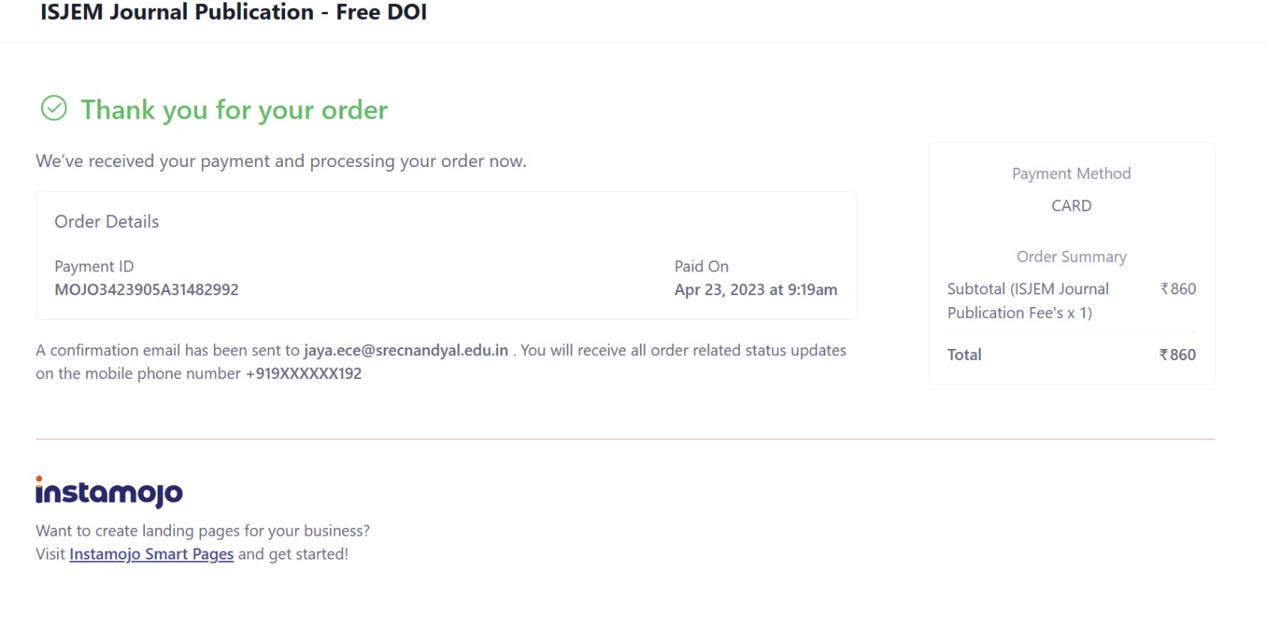Select the Payment ID MOJO3423905A31482992
The height and width of the screenshot is (641, 1267).
[146, 290]
